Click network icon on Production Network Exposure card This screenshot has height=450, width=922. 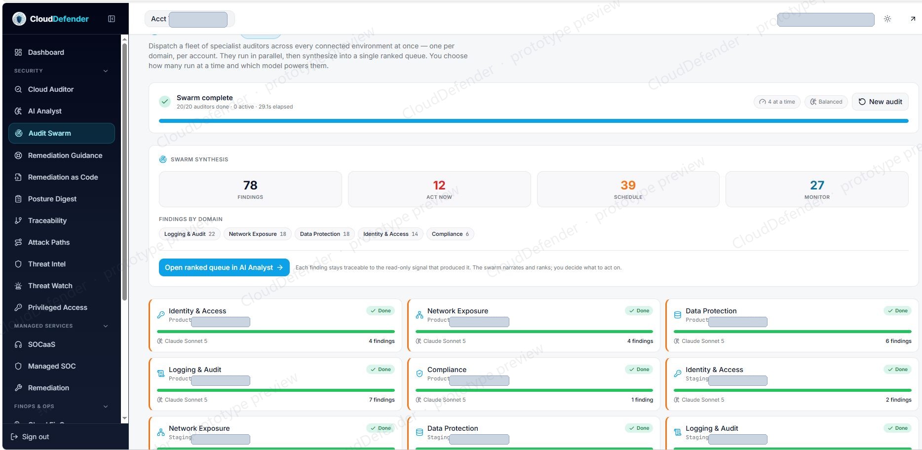click(420, 315)
